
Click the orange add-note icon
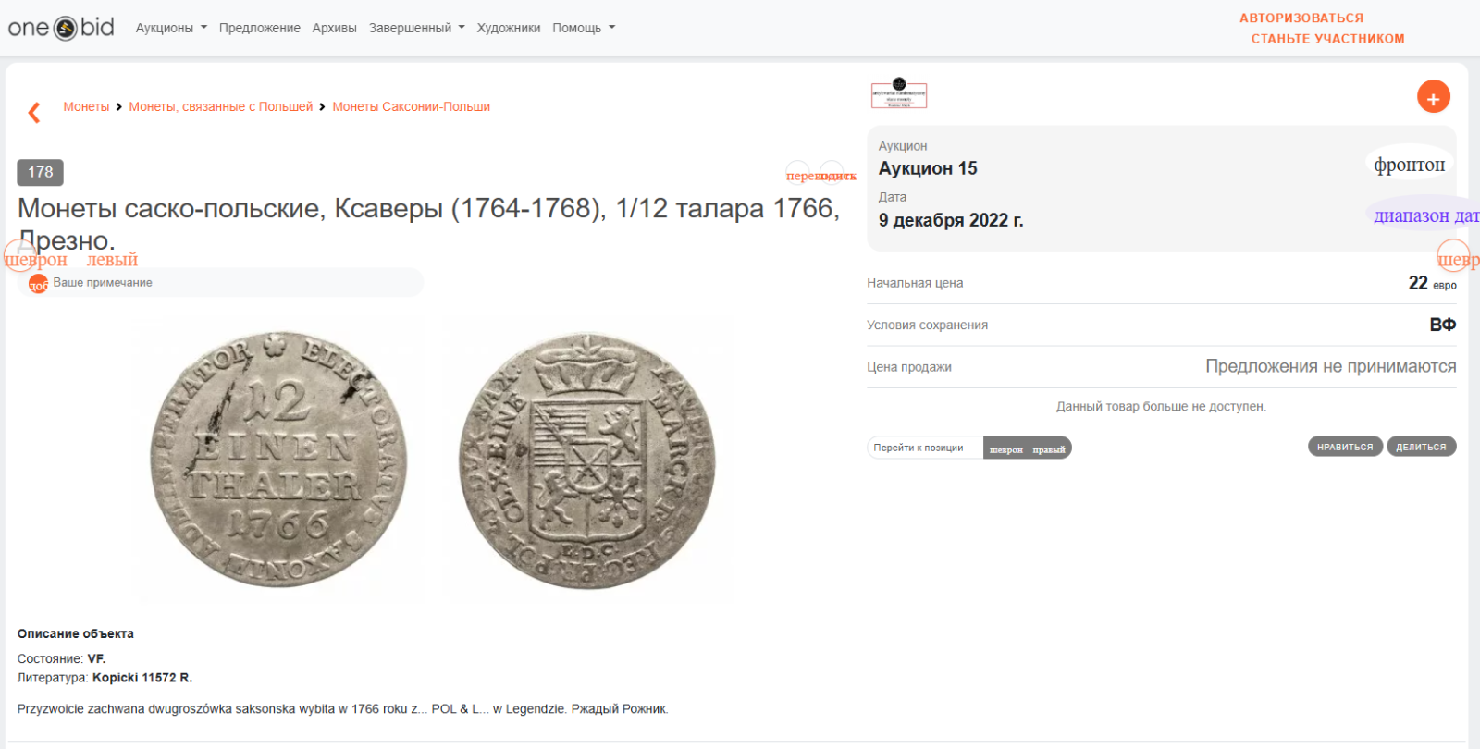click(38, 284)
